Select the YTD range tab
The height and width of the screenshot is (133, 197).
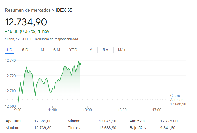[73, 50]
